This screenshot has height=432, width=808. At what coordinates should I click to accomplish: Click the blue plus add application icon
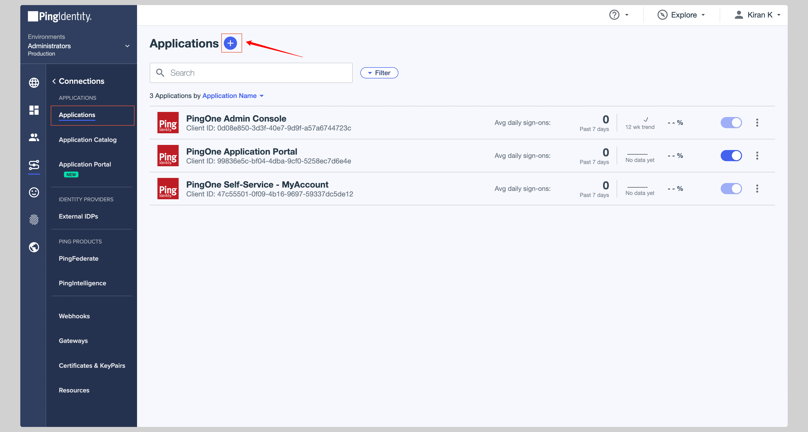(230, 43)
